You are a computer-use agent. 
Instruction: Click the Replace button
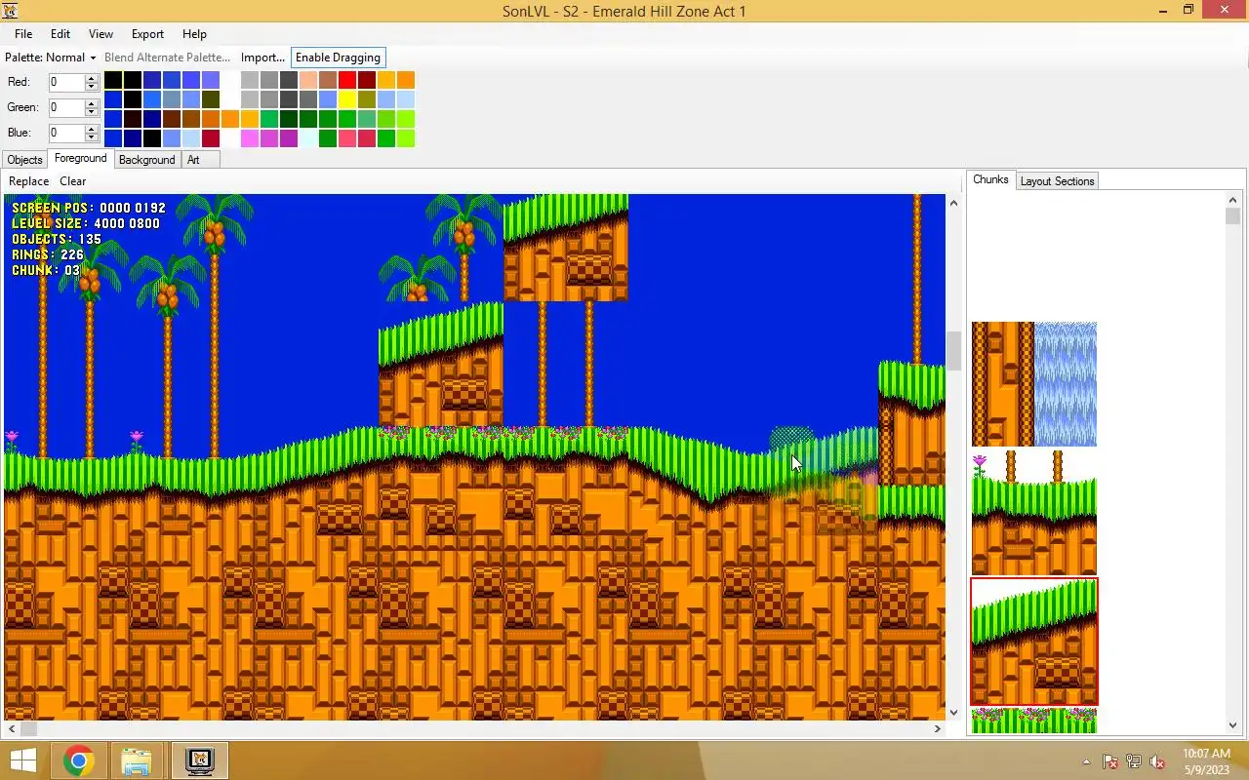[28, 181]
